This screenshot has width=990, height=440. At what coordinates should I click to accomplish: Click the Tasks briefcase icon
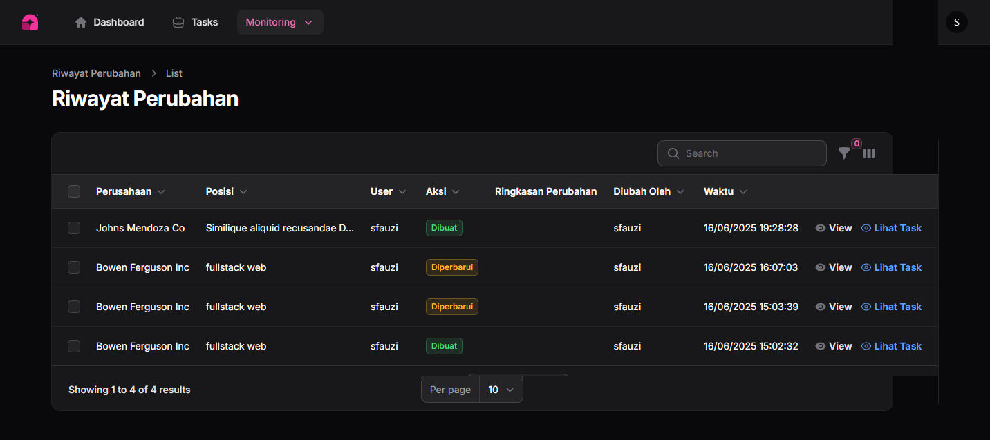178,22
